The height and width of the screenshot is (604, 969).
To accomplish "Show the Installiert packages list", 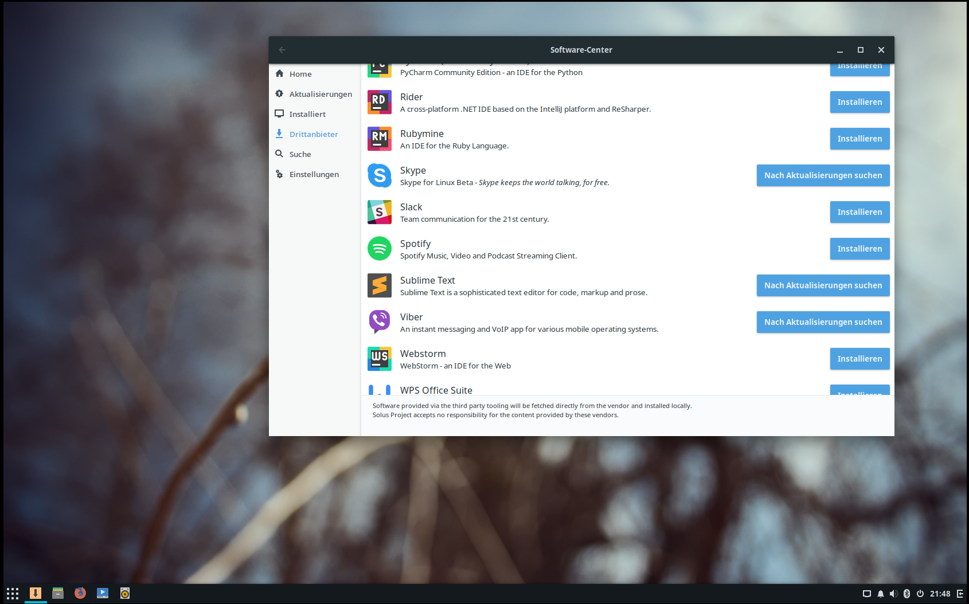I will point(307,114).
